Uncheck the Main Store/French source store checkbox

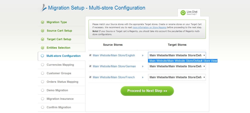[90, 77]
